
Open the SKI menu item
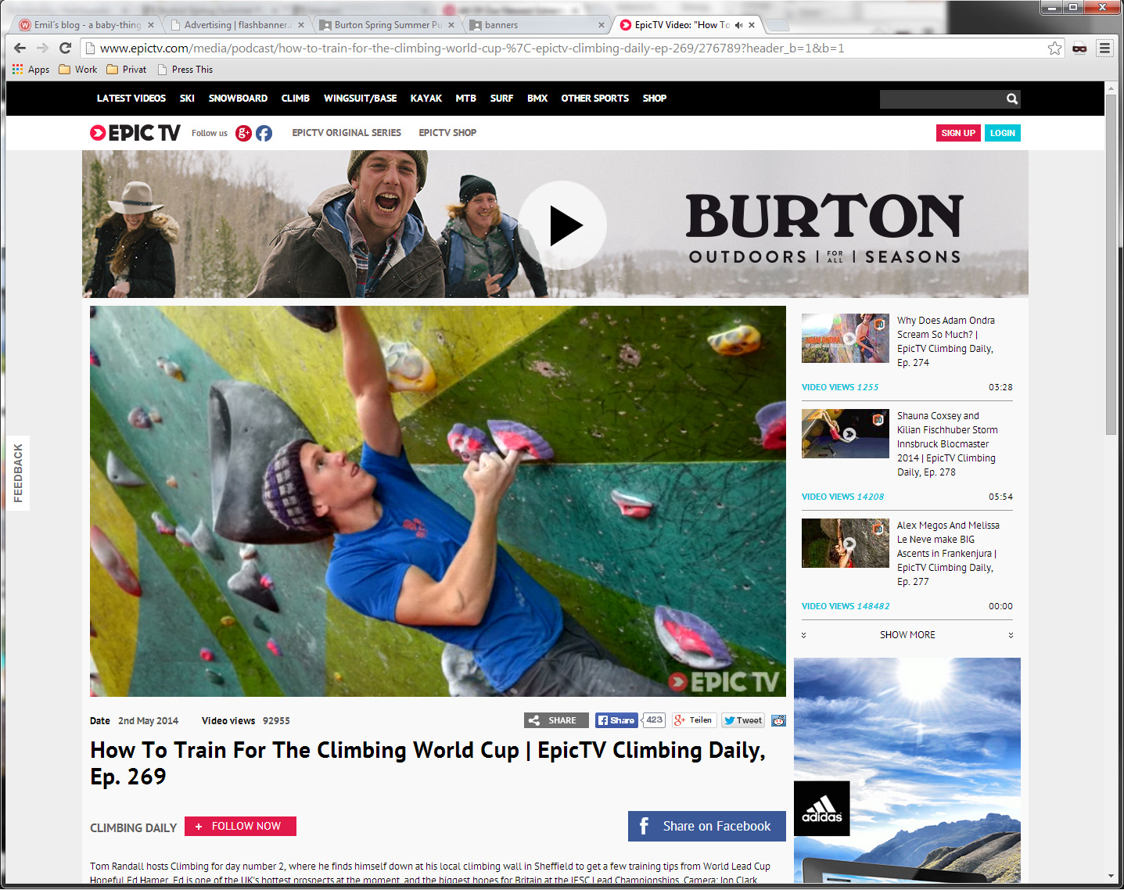pyautogui.click(x=187, y=99)
